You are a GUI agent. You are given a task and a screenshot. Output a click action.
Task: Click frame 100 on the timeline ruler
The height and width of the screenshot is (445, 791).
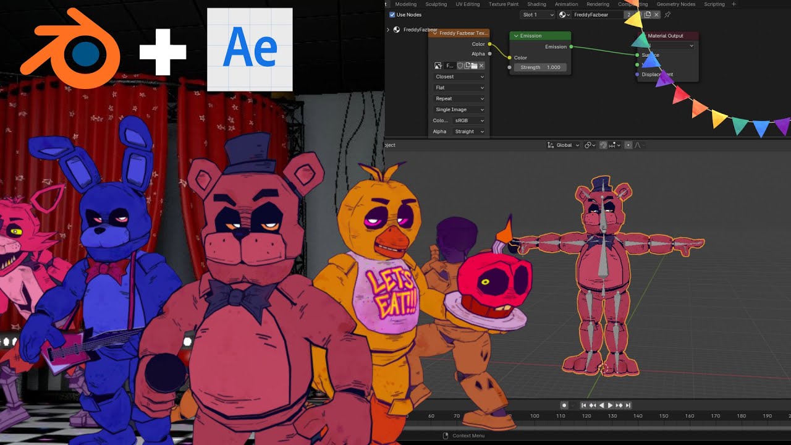[535, 416]
